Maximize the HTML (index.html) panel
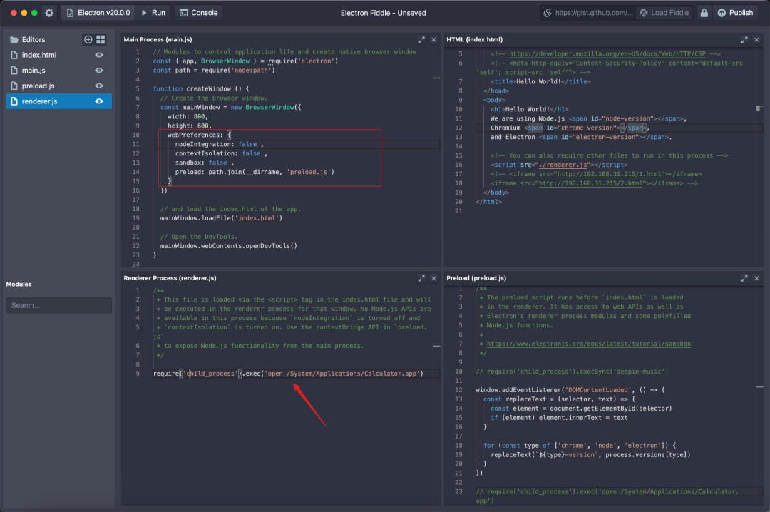This screenshot has height=512, width=770. pos(744,39)
